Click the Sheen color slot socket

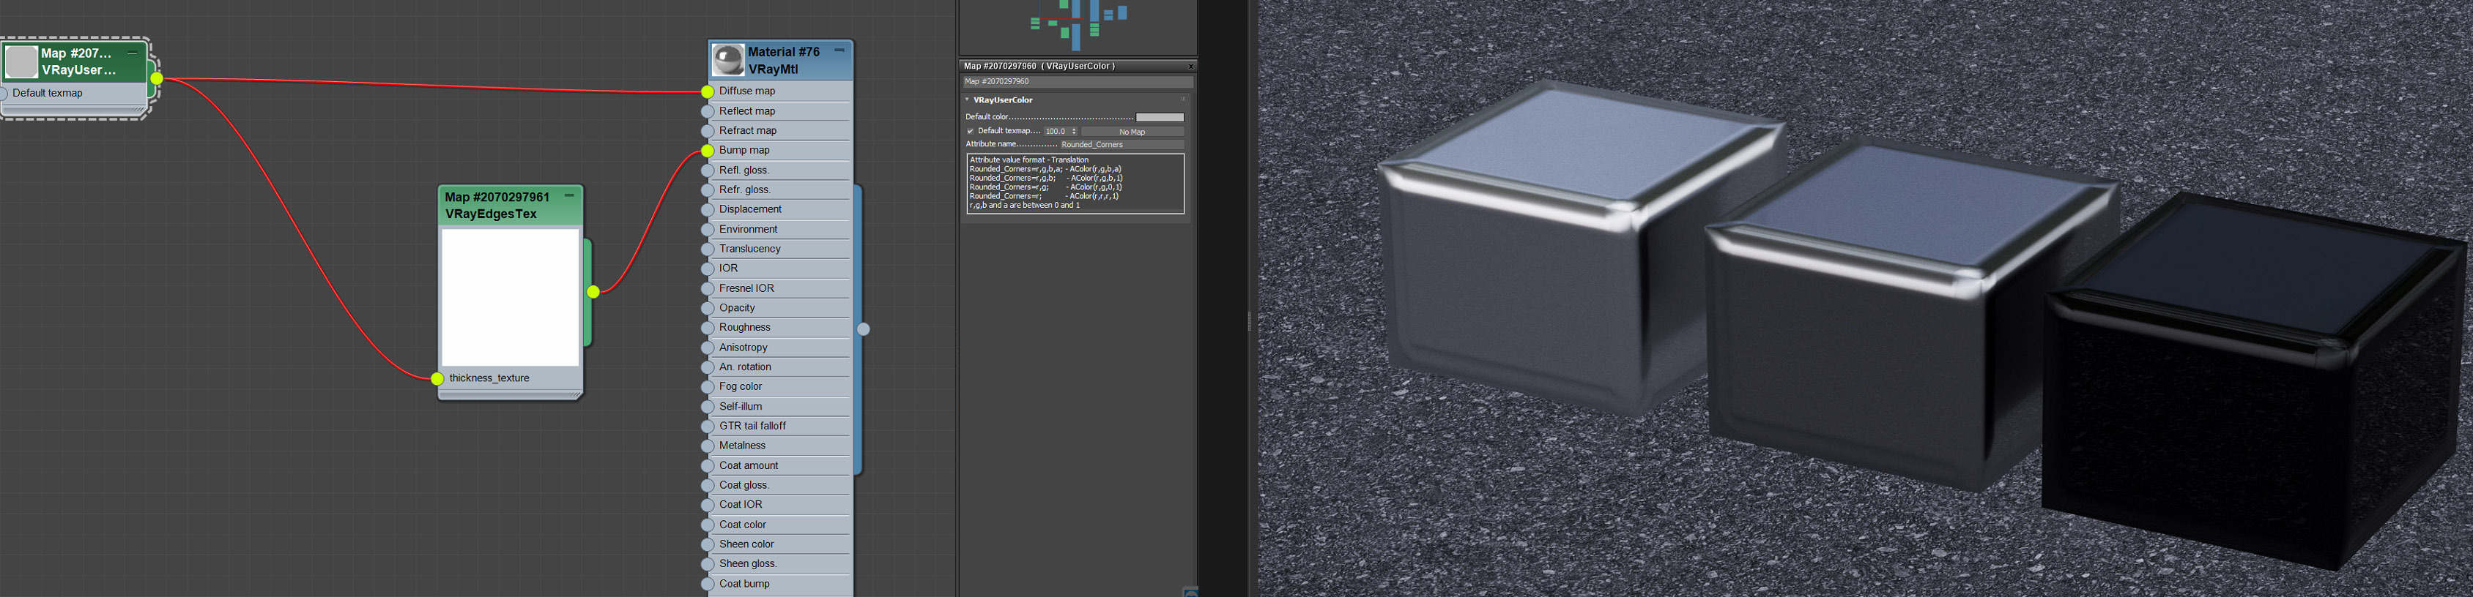pos(708,544)
